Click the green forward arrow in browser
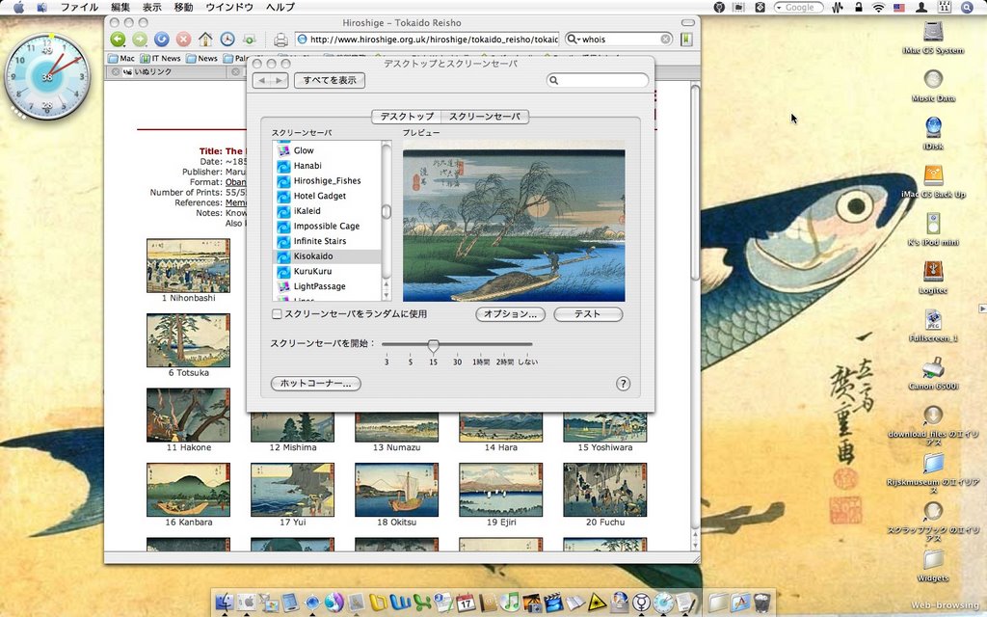Viewport: 987px width, 617px height. (140, 39)
